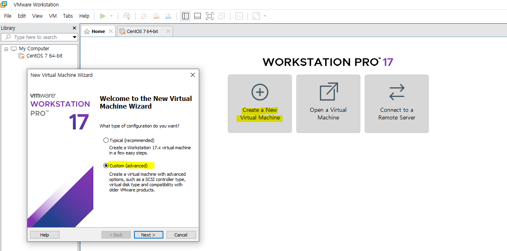Viewport: 507px width, 251px height.
Task: Click Next in the wizard
Action: coord(148,235)
